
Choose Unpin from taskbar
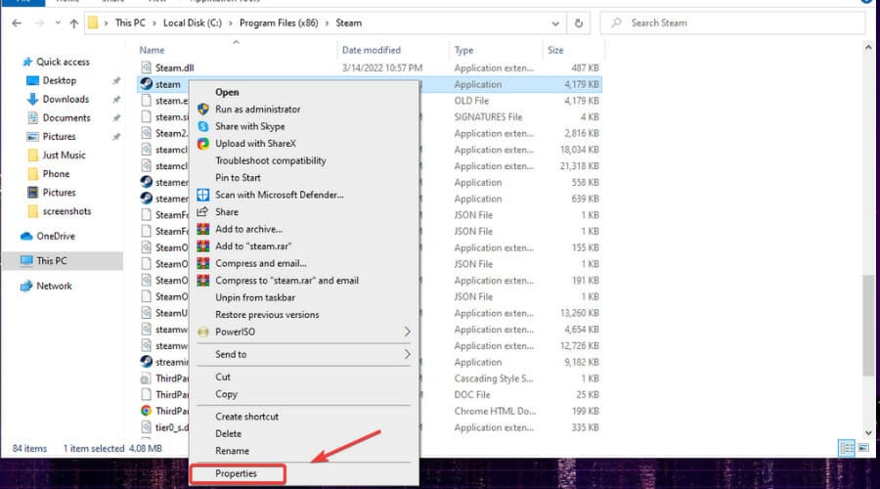click(255, 297)
